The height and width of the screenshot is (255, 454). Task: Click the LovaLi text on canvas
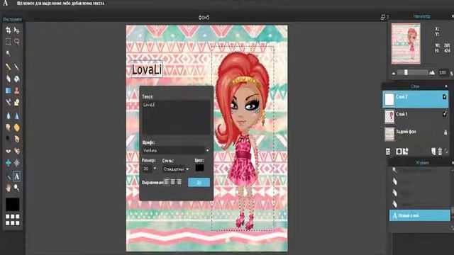(x=147, y=69)
